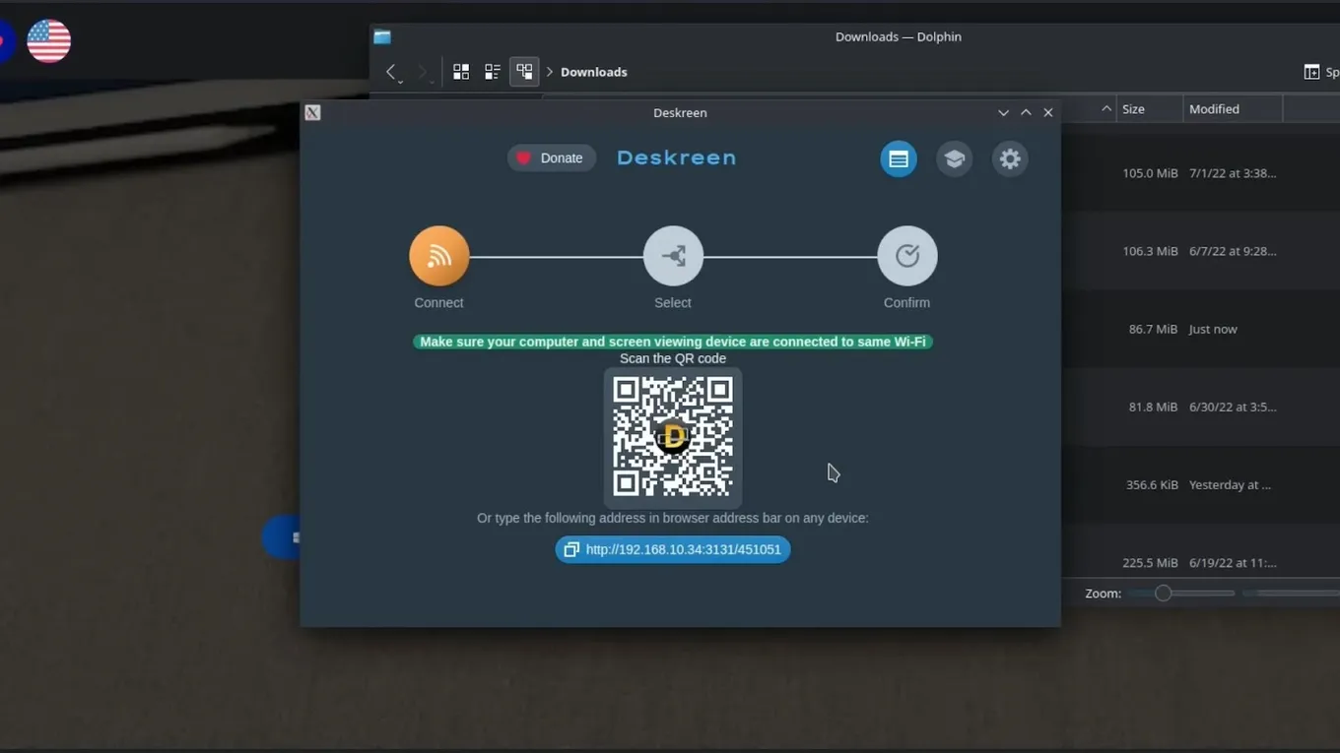Switch Dolphin to details view mode
Image resolution: width=1340 pixels, height=753 pixels.
tap(524, 72)
